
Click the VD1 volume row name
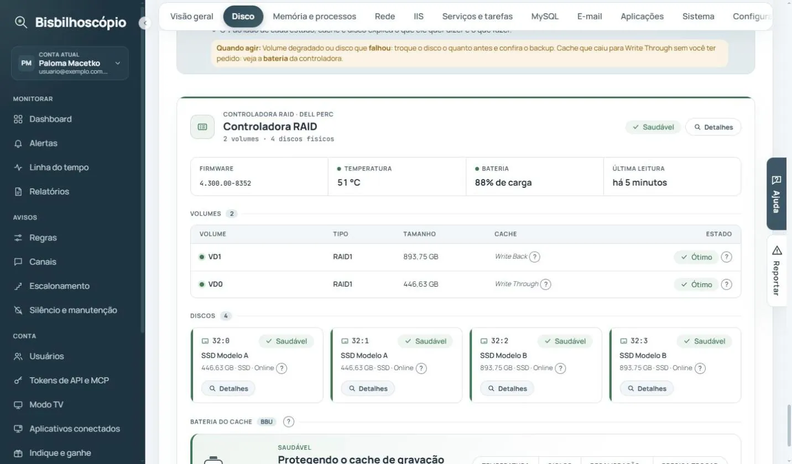(x=215, y=257)
